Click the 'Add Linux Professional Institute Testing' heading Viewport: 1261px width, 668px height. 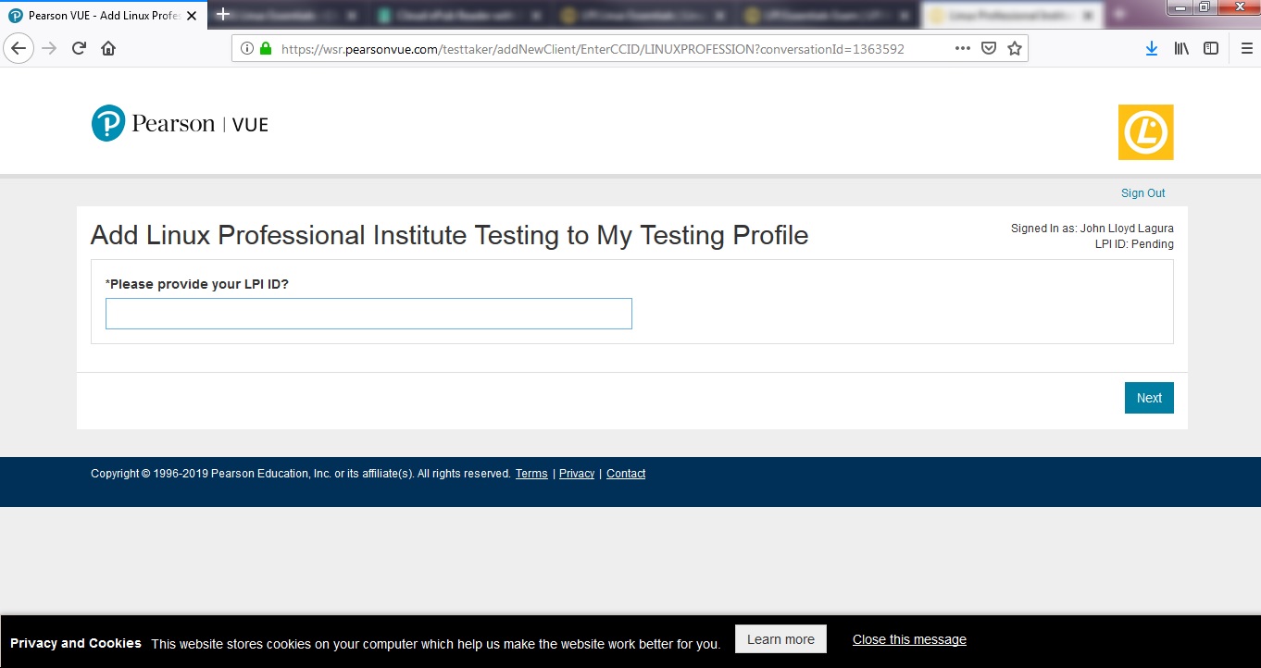449,235
